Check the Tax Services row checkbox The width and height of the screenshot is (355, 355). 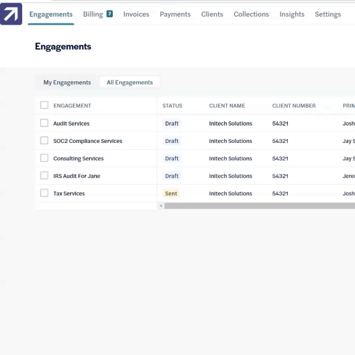(44, 193)
